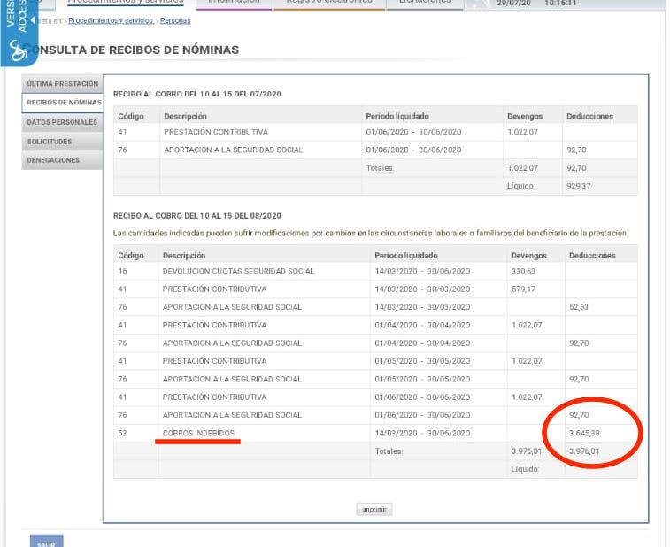This screenshot has height=547, width=670.
Task: Follow the Personas breadcrumb link
Action: tap(175, 20)
